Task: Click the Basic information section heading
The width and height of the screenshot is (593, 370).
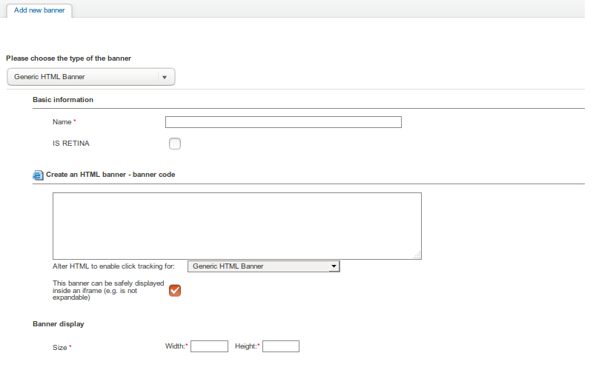Action: 63,99
